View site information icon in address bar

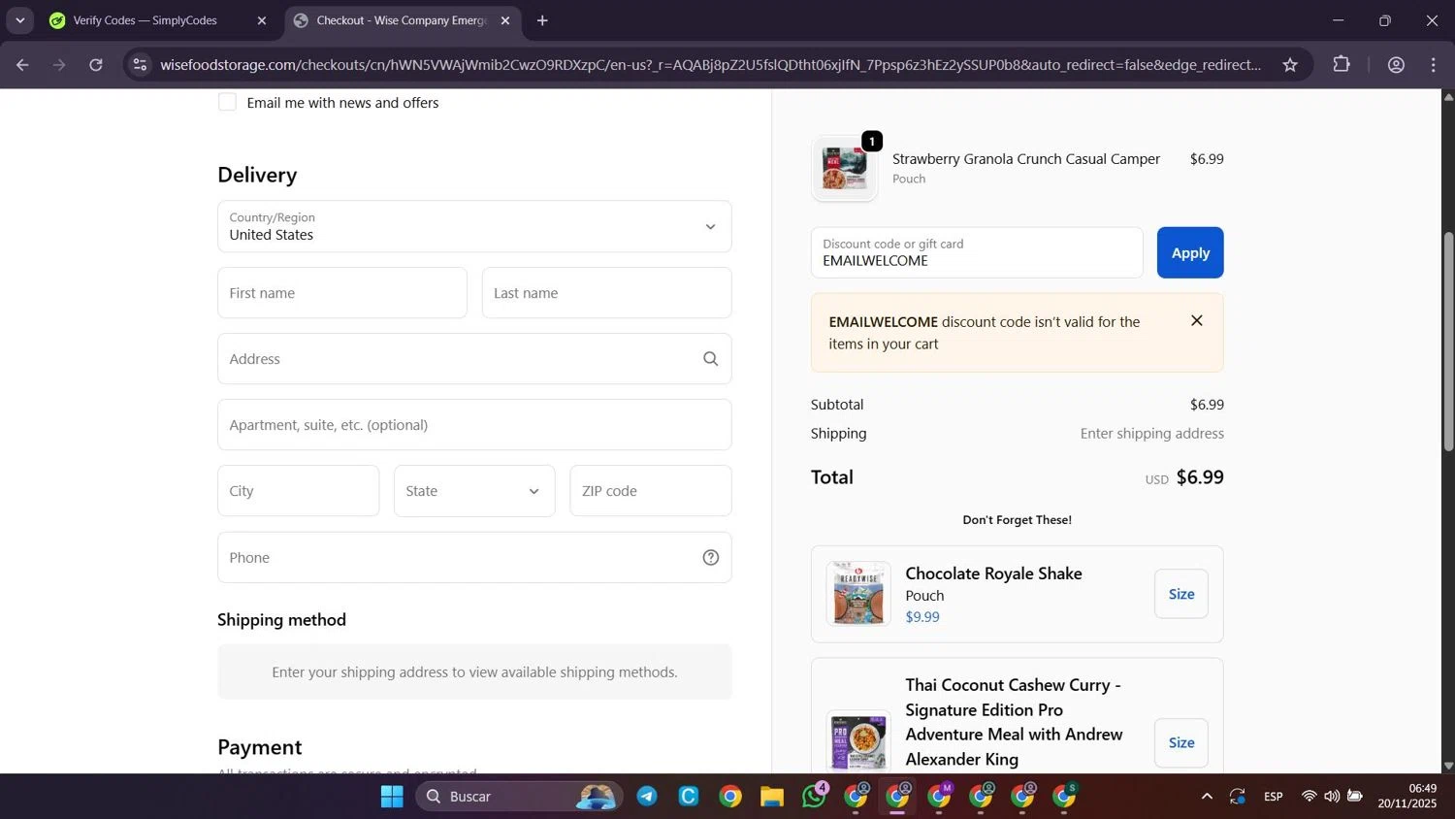[x=141, y=65]
